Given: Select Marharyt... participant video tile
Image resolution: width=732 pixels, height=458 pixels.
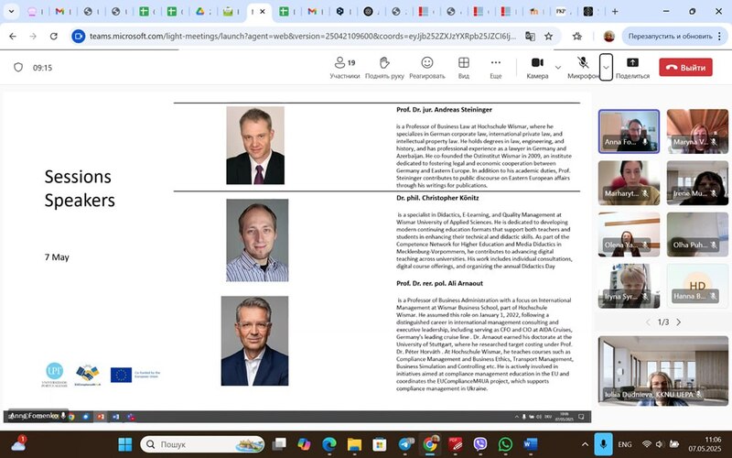Looking at the screenshot, I should (629, 182).
